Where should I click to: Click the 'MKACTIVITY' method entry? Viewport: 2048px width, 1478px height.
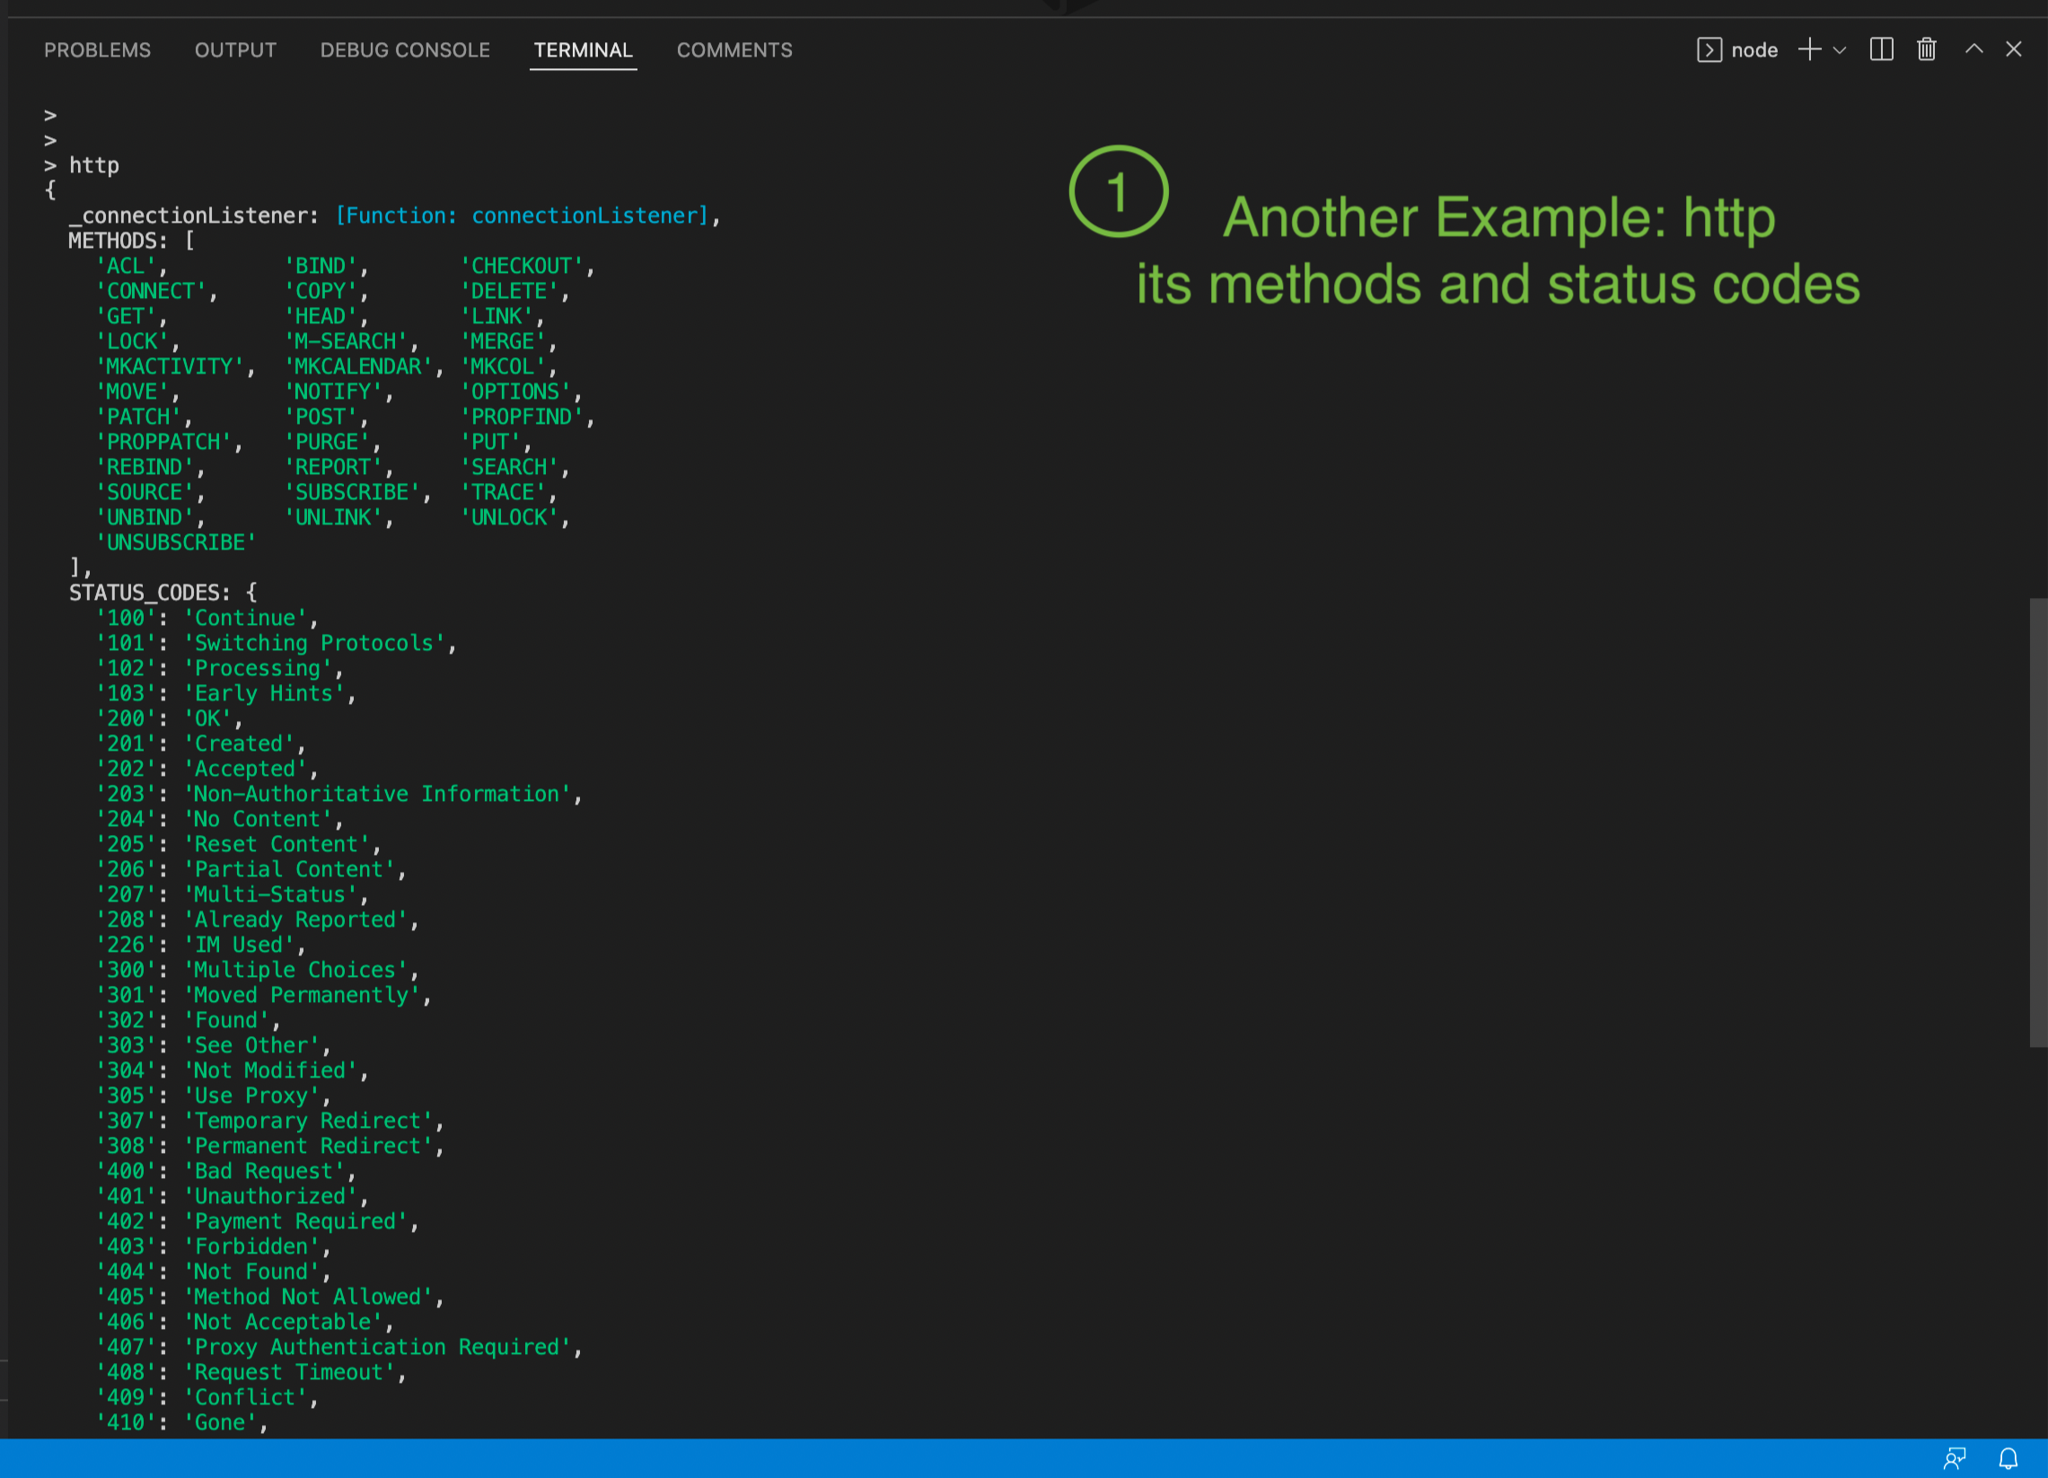pyautogui.click(x=175, y=367)
